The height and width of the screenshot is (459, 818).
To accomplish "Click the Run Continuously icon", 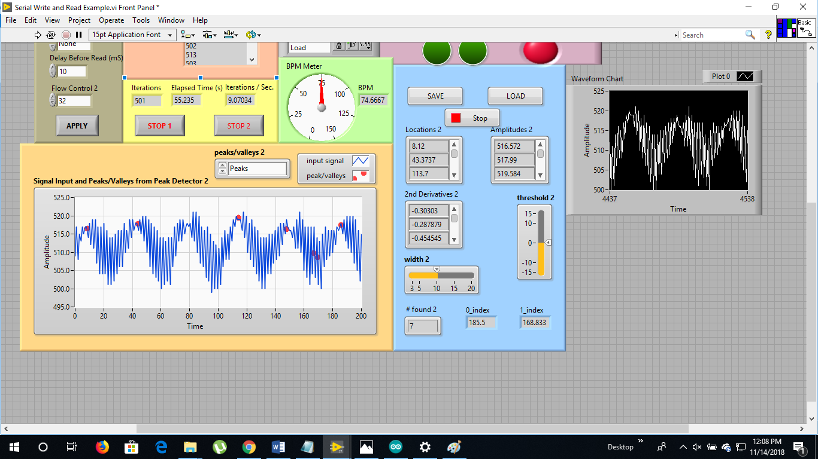I will point(51,35).
